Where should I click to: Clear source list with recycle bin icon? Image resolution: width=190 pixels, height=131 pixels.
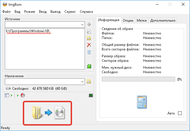[x=89, y=52]
